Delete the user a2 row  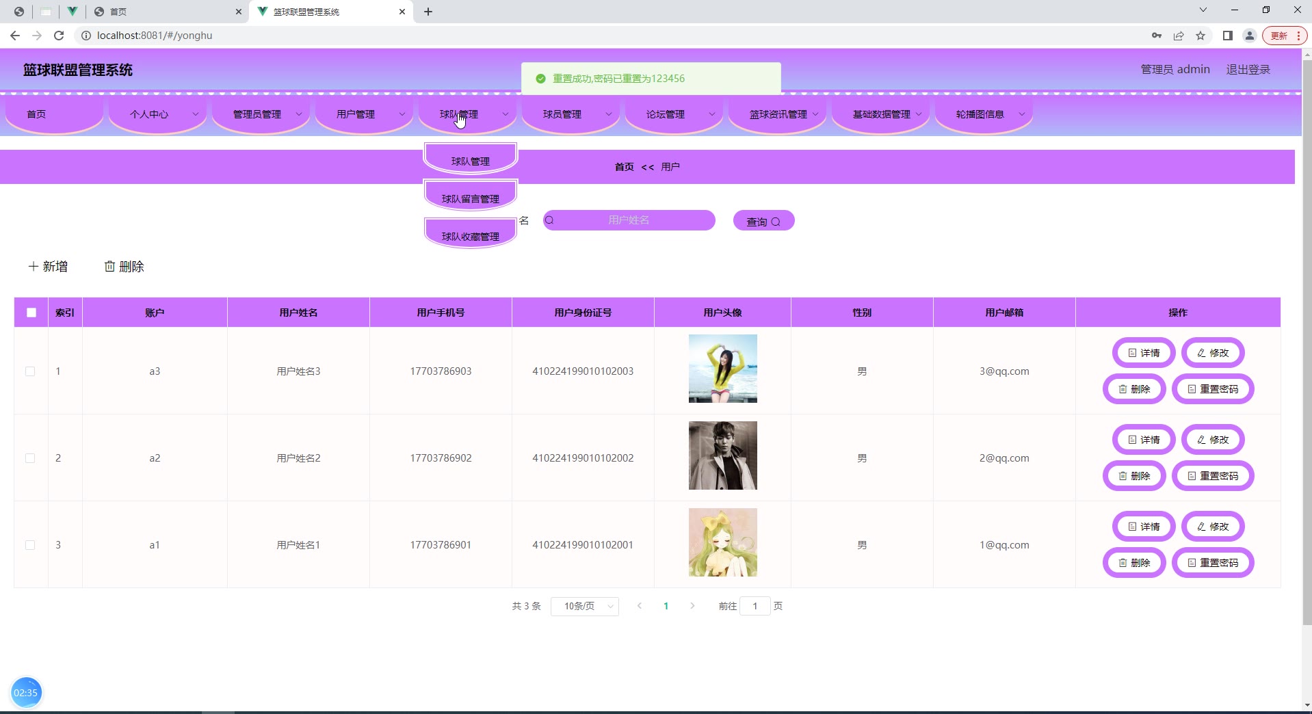pyautogui.click(x=1134, y=476)
